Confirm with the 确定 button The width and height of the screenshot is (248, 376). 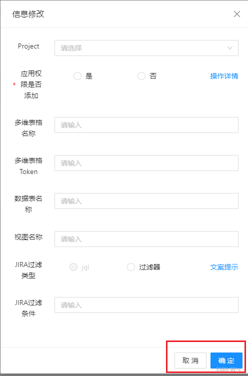click(x=226, y=360)
